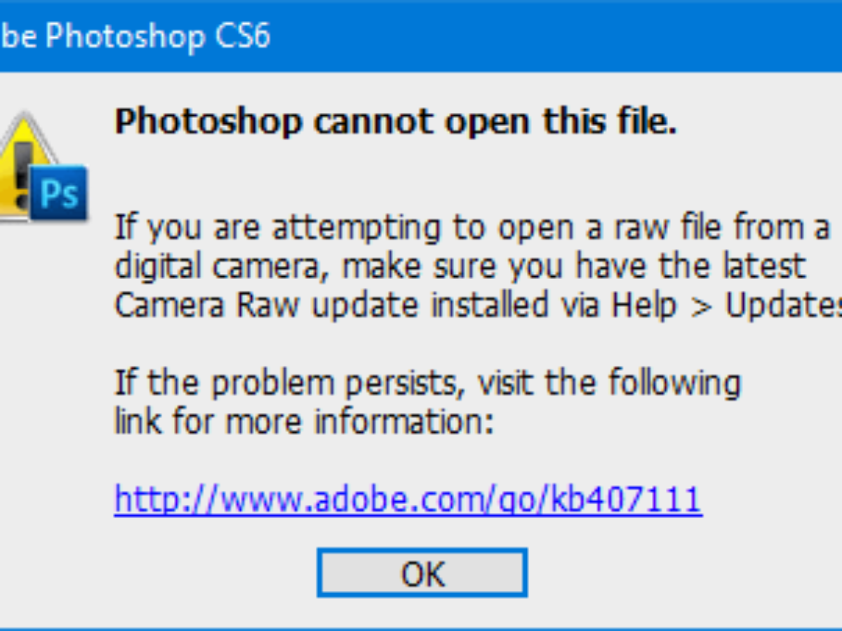
Task: Click the 'Camera Raw update installed' text line
Action: click(x=477, y=305)
